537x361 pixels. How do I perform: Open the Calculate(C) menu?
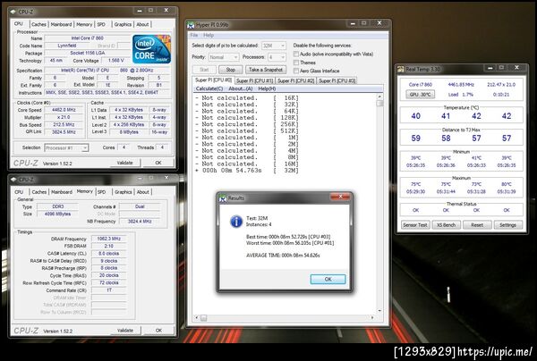pyautogui.click(x=209, y=88)
